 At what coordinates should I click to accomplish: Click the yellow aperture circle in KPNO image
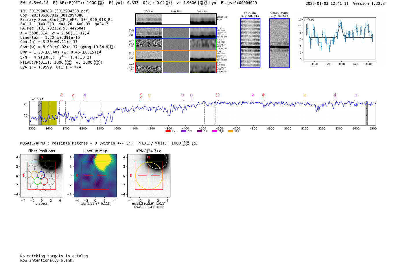pos(149,176)
